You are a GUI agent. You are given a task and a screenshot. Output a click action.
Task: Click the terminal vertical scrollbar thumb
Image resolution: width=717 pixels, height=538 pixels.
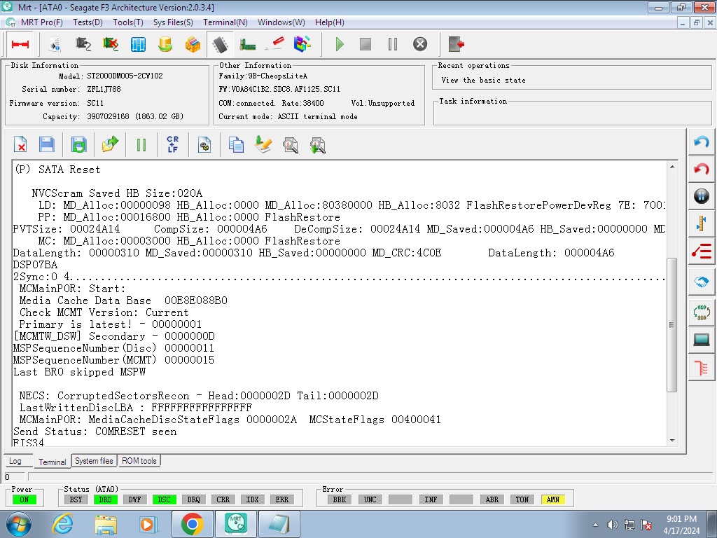point(671,325)
